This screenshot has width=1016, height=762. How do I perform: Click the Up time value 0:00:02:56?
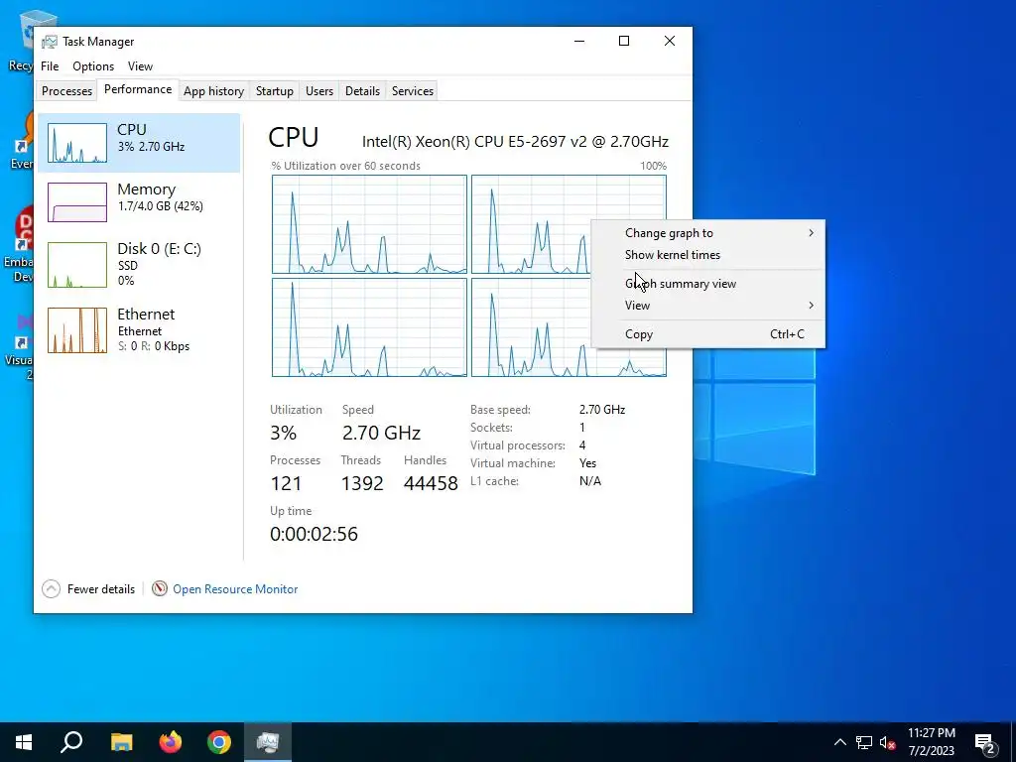coord(314,534)
